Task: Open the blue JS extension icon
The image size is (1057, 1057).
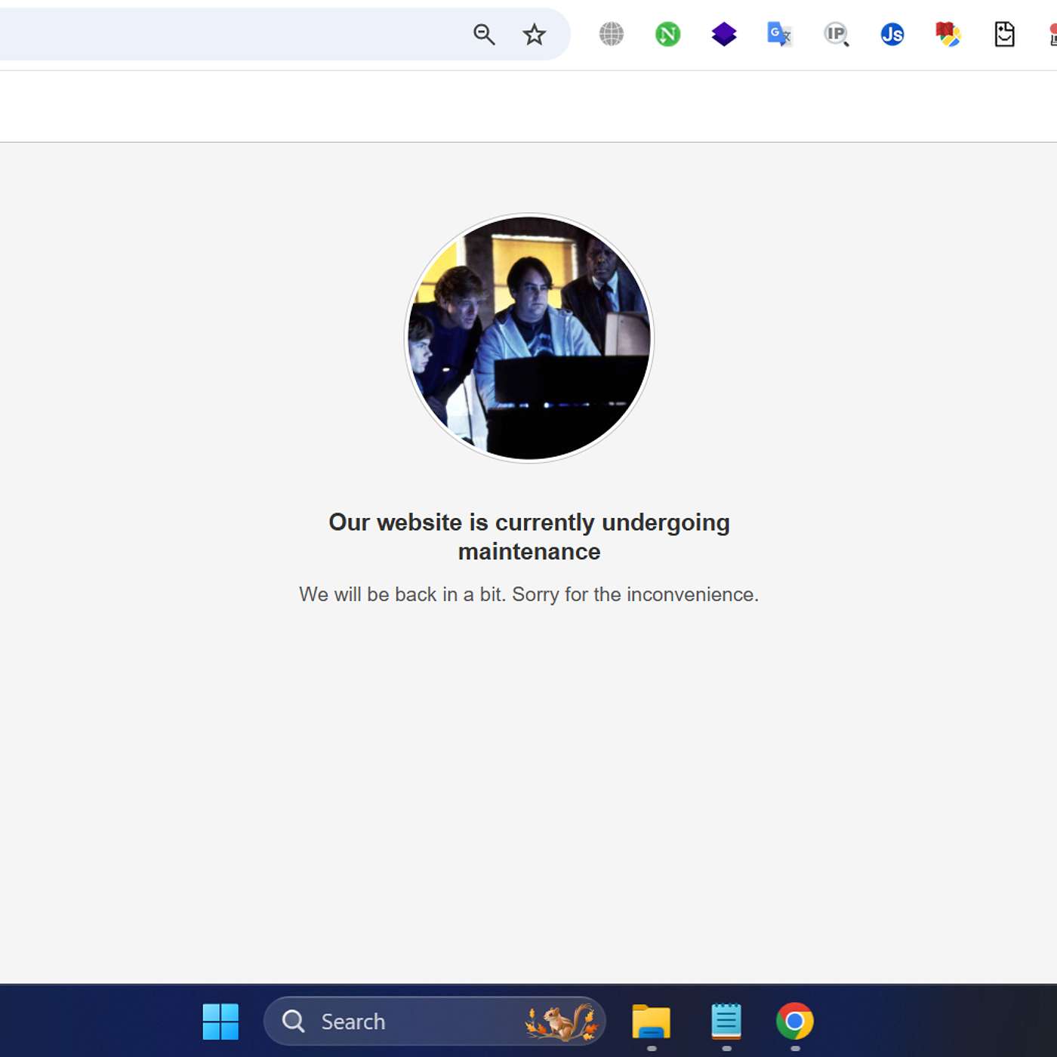Action: [x=892, y=34]
